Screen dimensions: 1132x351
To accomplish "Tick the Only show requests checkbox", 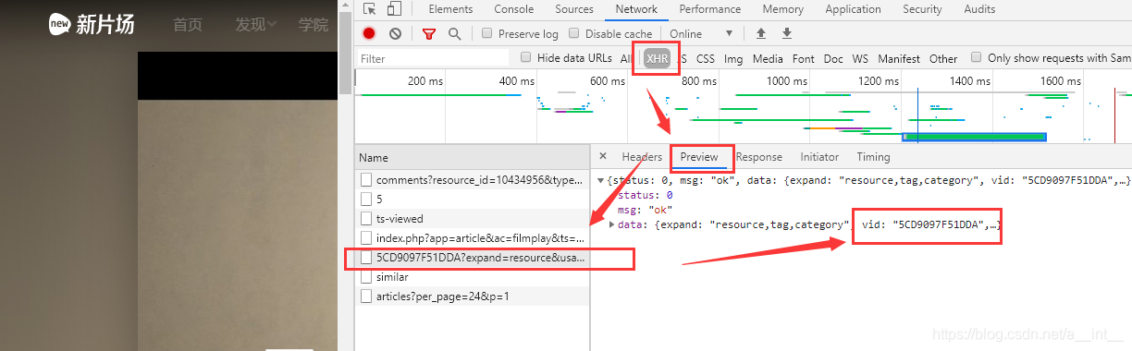I will pos(977,57).
